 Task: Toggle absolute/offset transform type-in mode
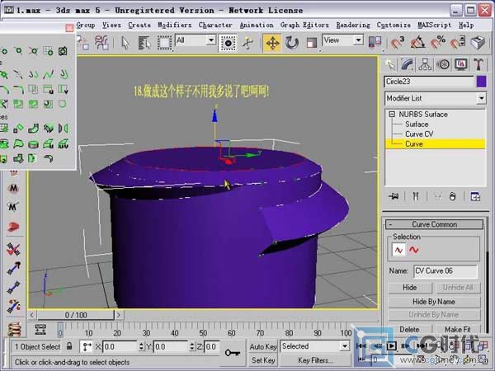tap(86, 346)
